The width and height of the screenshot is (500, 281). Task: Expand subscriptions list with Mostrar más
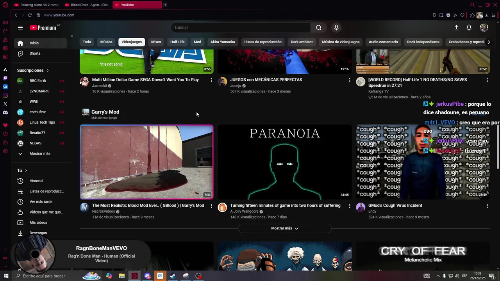[40, 154]
